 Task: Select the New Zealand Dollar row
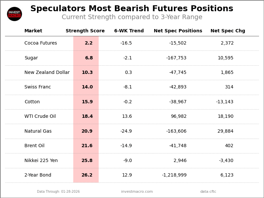pos(47,73)
